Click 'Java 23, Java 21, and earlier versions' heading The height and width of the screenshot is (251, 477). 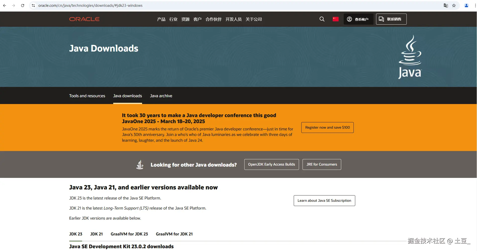(x=144, y=187)
